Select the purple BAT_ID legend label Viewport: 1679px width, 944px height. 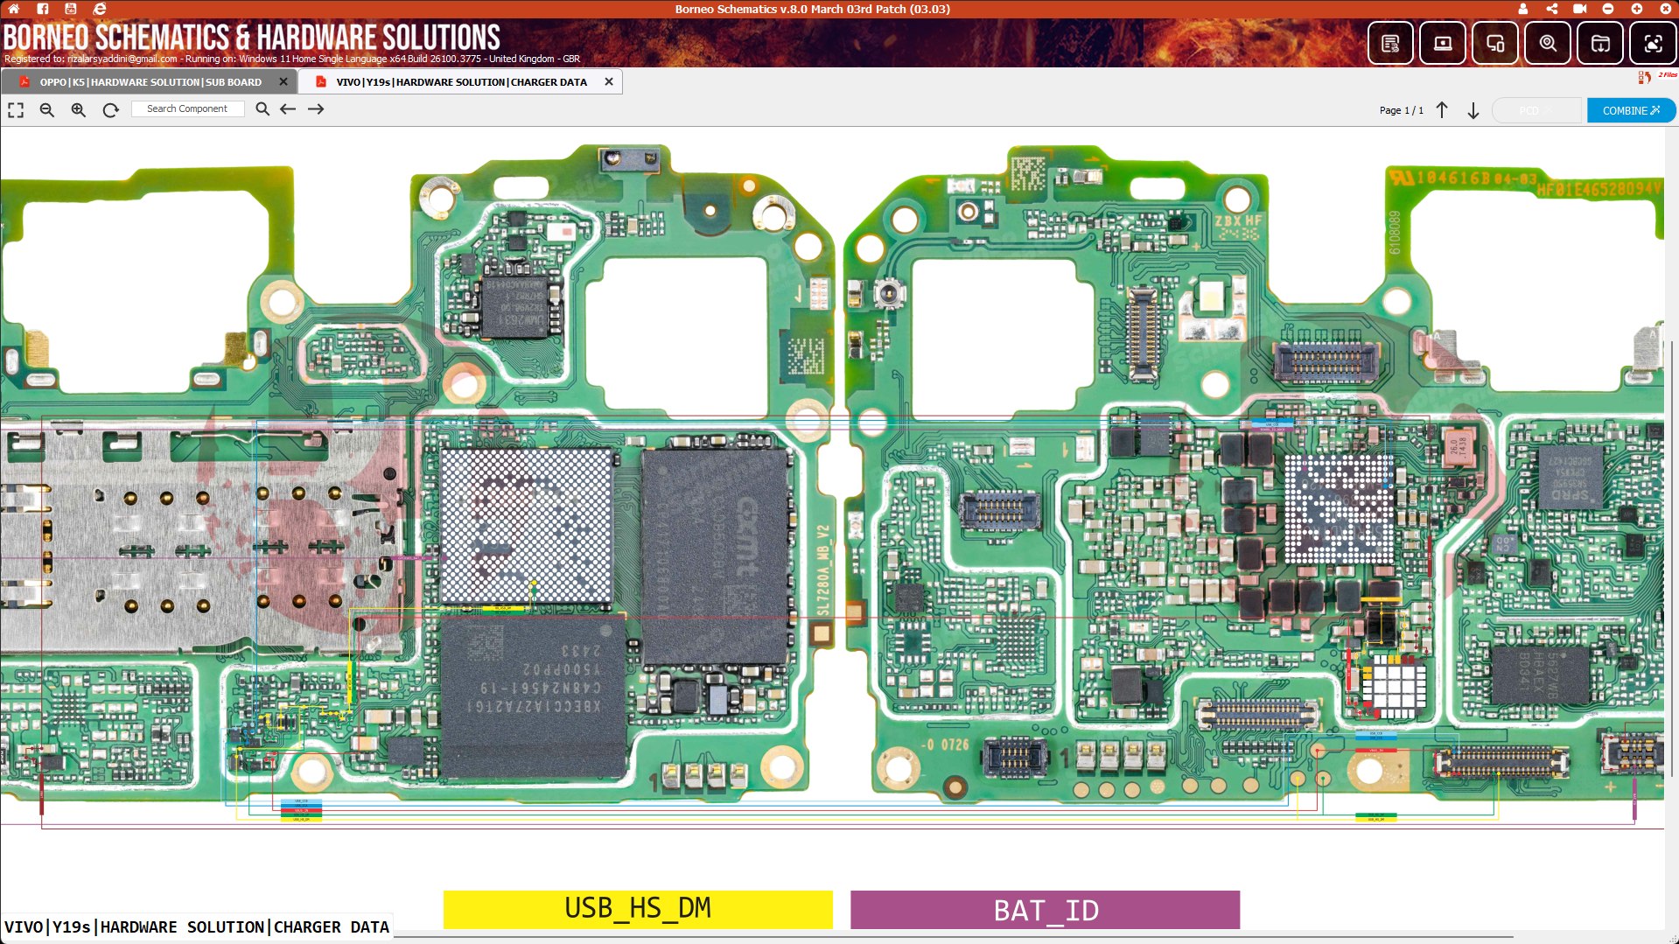(1046, 910)
